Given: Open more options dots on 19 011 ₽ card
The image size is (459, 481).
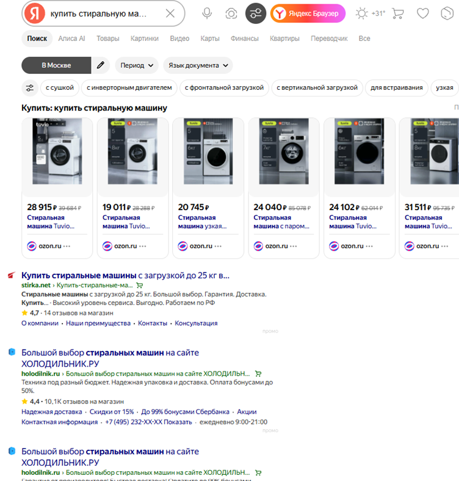Looking at the screenshot, I should [x=142, y=246].
